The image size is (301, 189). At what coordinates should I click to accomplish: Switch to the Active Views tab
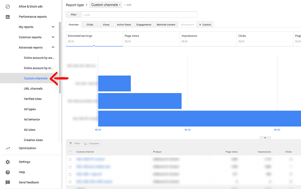(124, 24)
